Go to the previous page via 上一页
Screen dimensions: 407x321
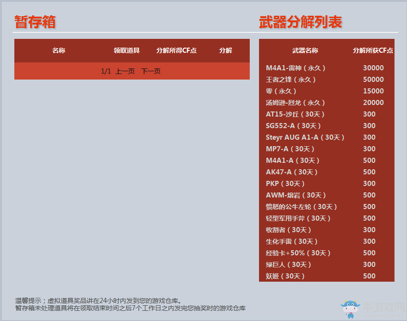coord(126,71)
